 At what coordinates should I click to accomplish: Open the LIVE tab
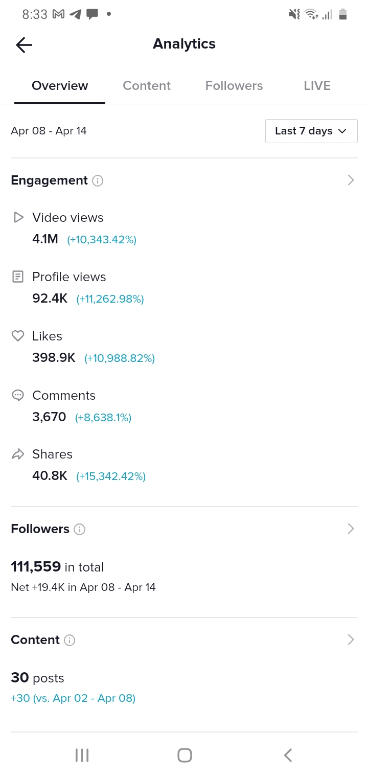click(x=317, y=86)
